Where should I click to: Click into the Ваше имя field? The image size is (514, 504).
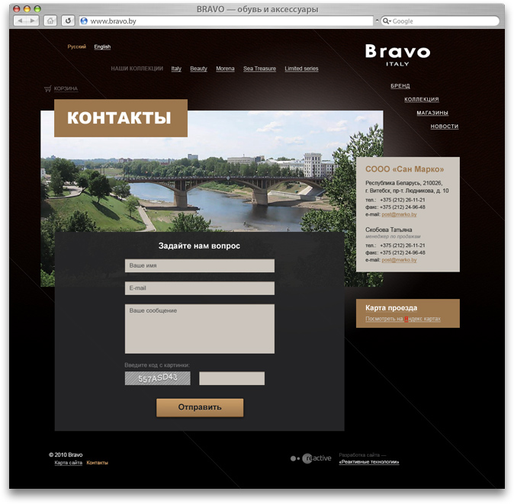200,266
